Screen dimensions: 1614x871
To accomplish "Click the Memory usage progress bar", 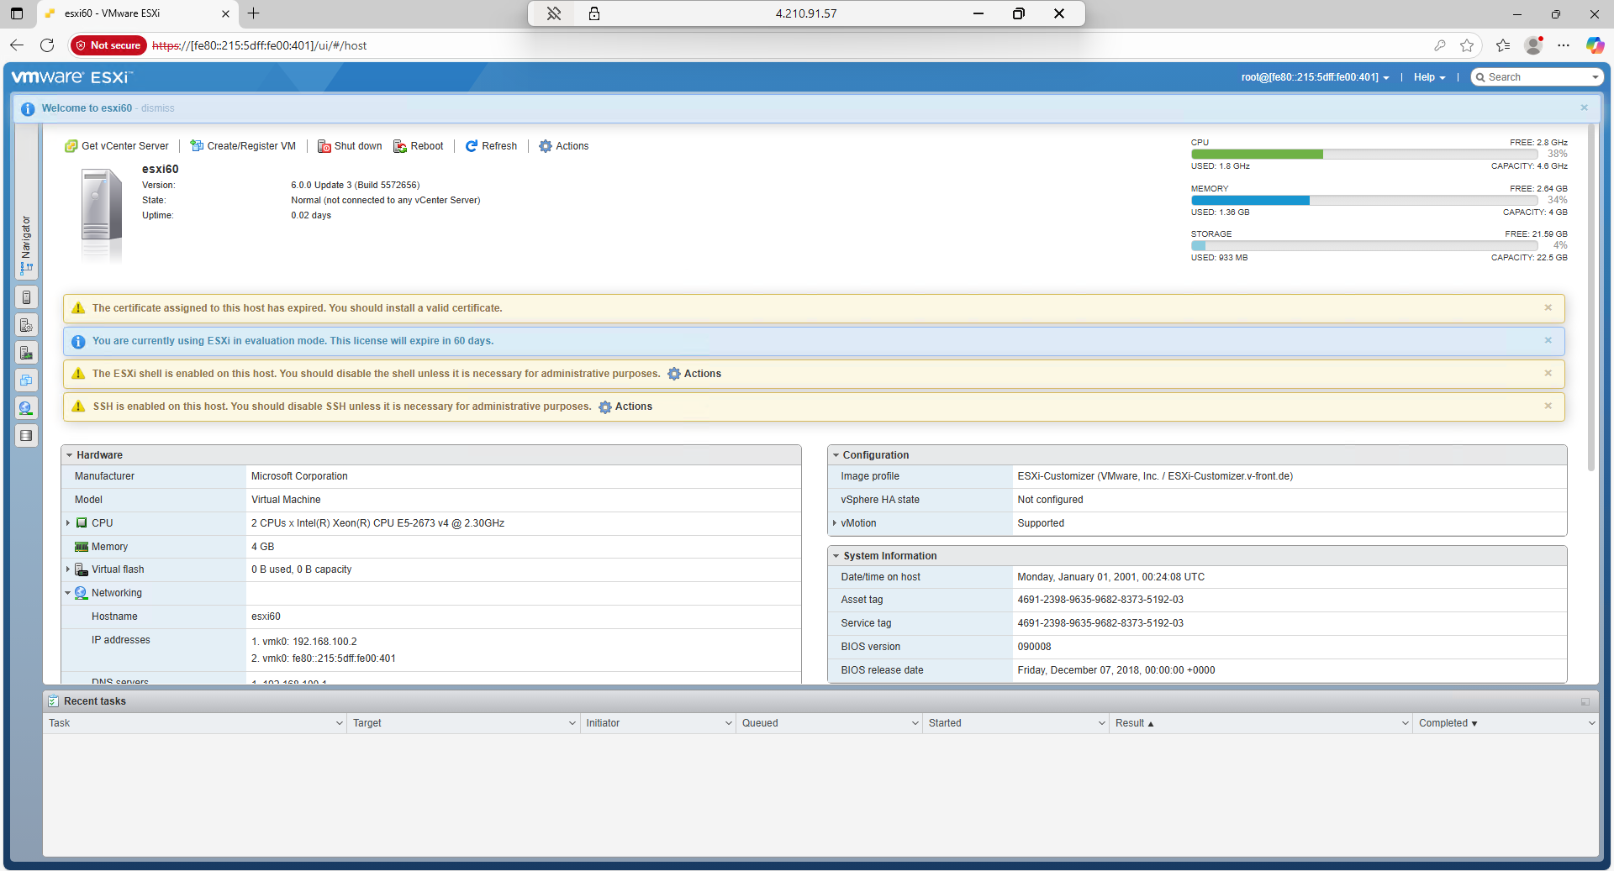I will click(1364, 201).
